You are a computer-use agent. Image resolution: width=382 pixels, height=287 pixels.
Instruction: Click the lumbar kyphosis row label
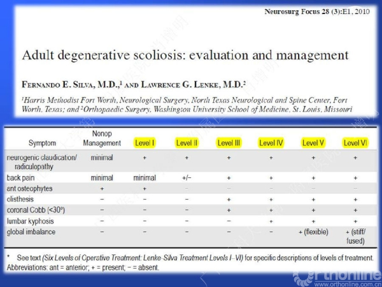click(x=30, y=221)
